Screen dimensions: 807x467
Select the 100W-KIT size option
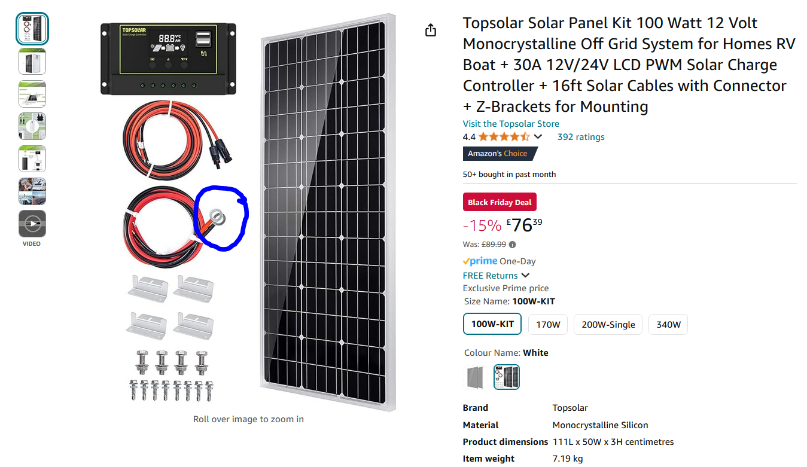(492, 325)
